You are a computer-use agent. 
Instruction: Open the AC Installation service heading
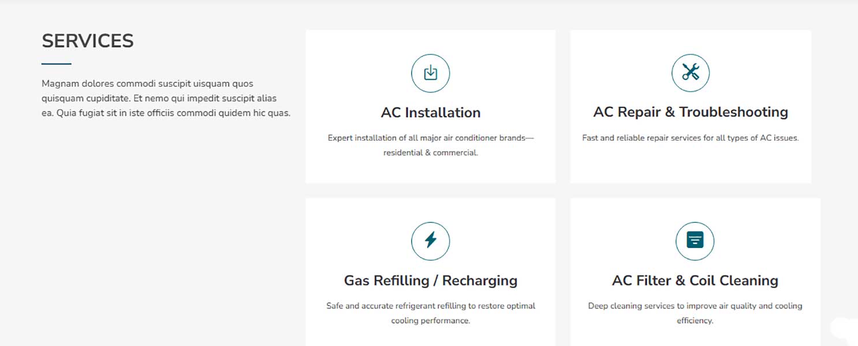430,112
